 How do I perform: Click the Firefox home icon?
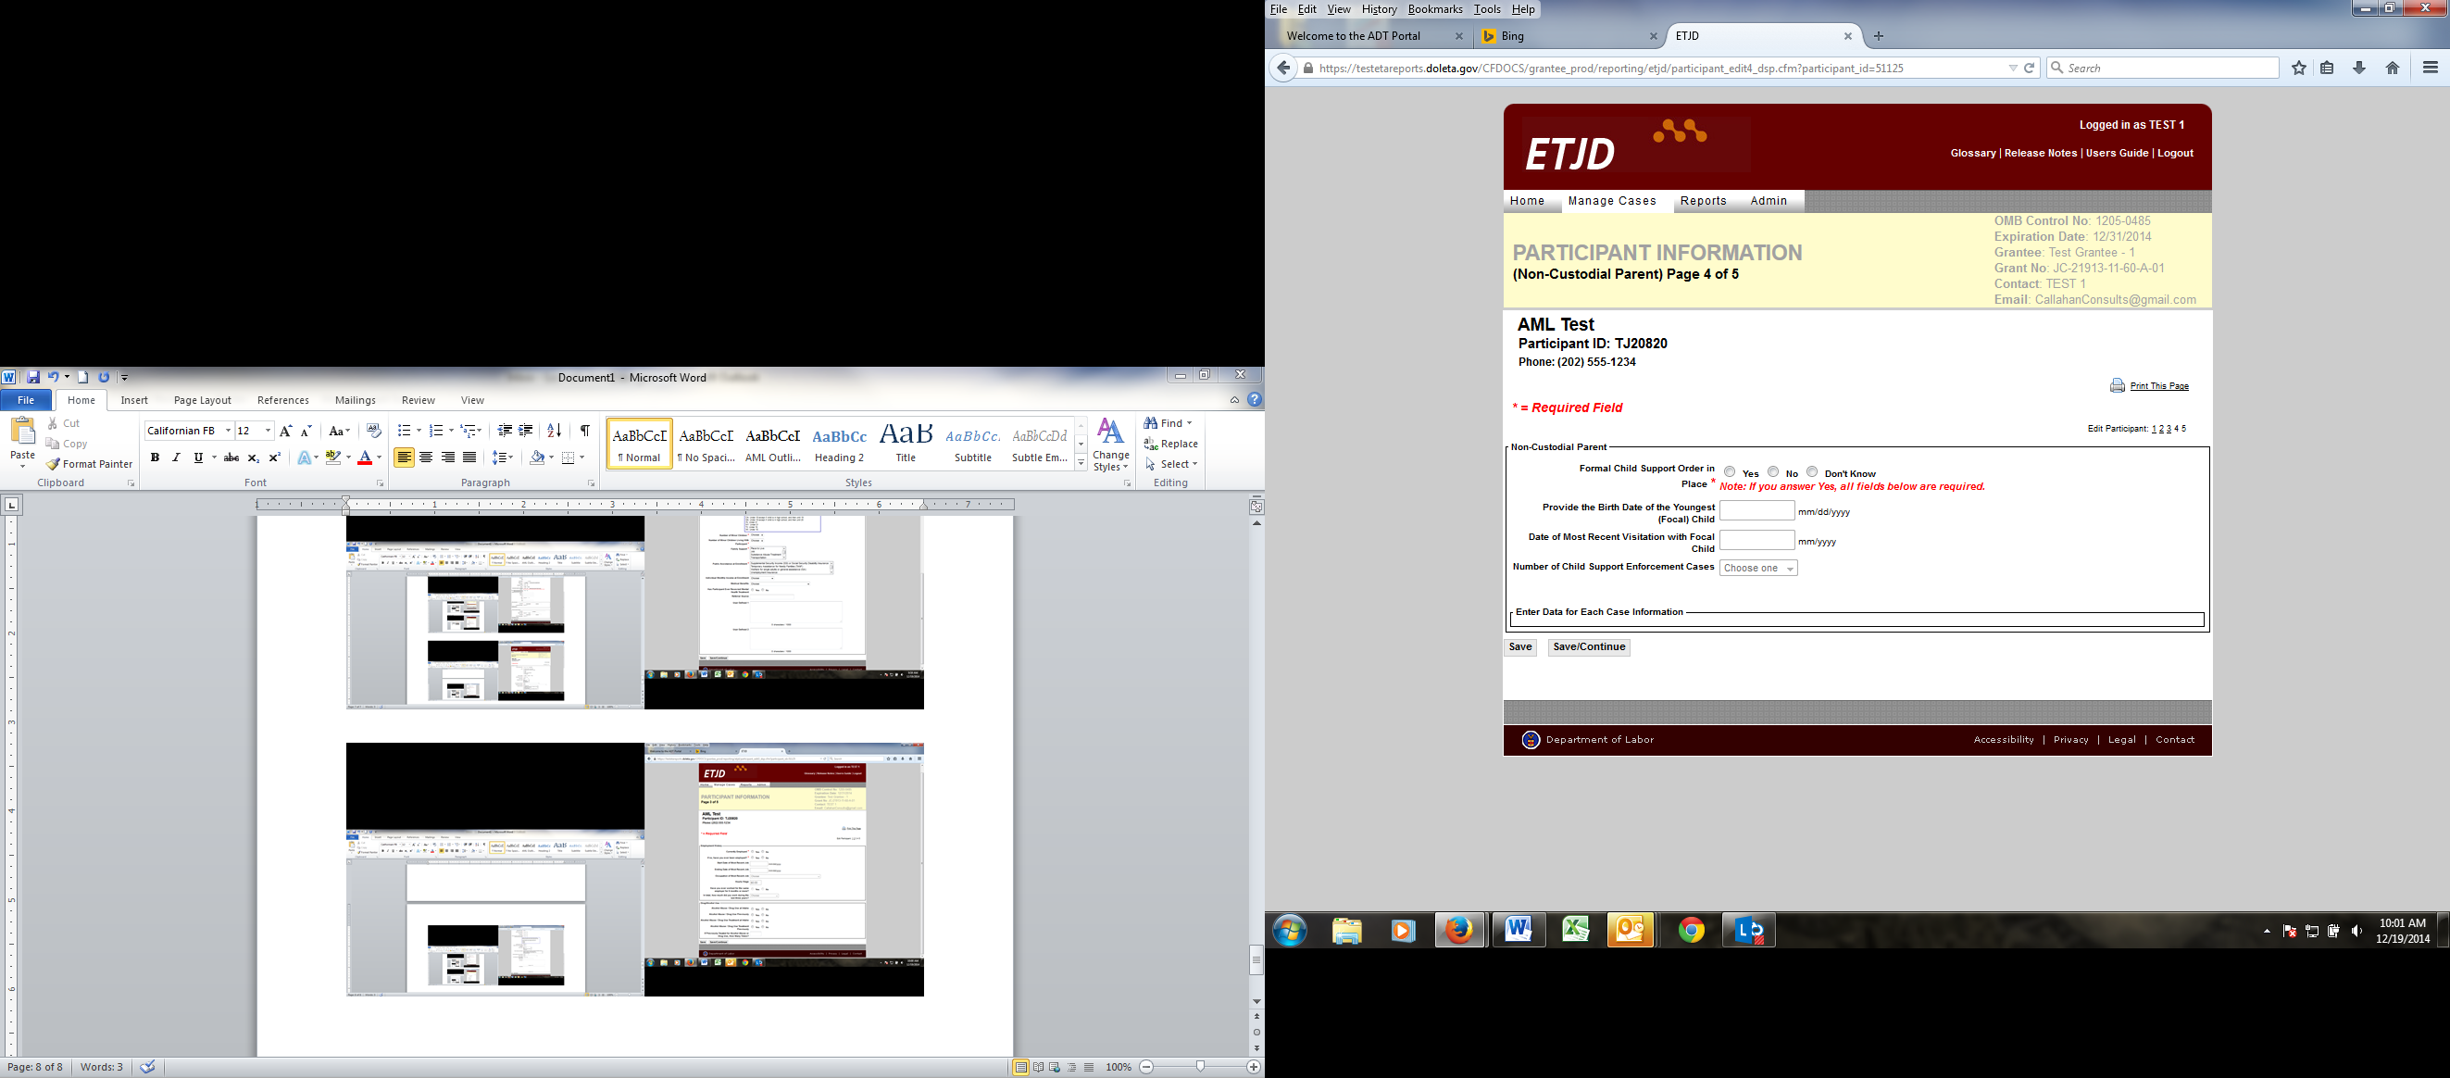click(x=2392, y=68)
